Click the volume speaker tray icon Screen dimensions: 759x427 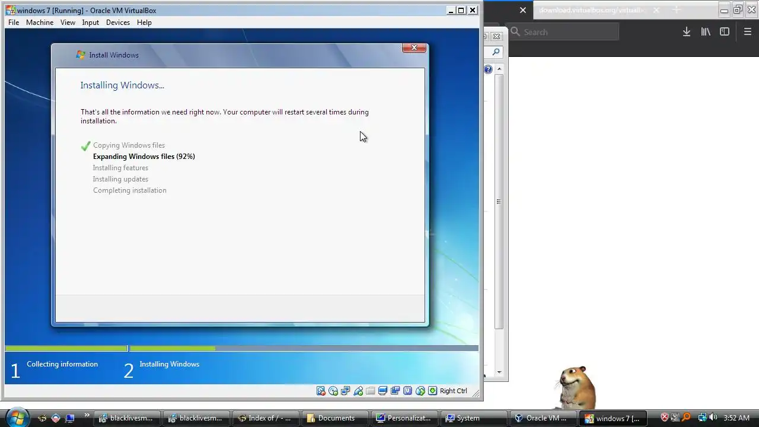coord(713,418)
